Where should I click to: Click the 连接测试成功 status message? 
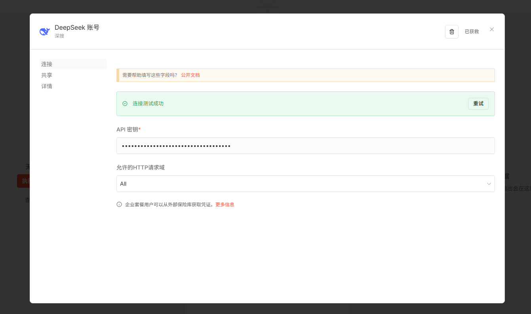[x=148, y=104]
